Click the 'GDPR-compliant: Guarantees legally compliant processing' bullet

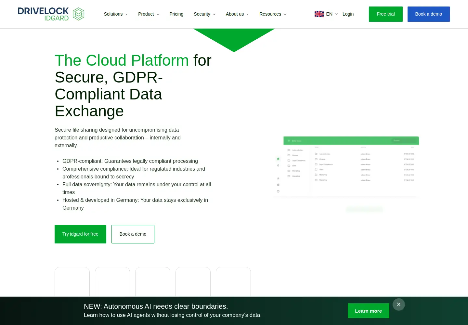[130, 161]
